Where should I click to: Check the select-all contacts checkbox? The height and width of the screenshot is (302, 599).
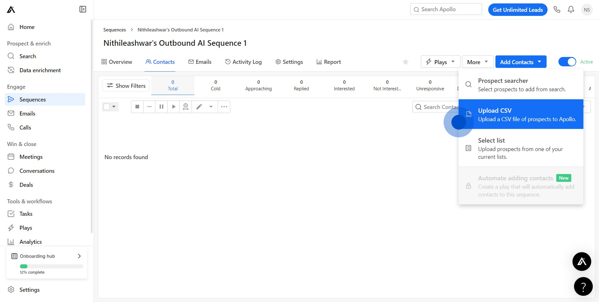coord(106,106)
